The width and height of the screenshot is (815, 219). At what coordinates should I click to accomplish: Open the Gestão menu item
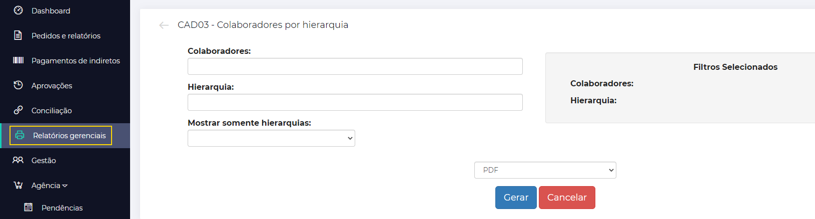[x=44, y=160]
